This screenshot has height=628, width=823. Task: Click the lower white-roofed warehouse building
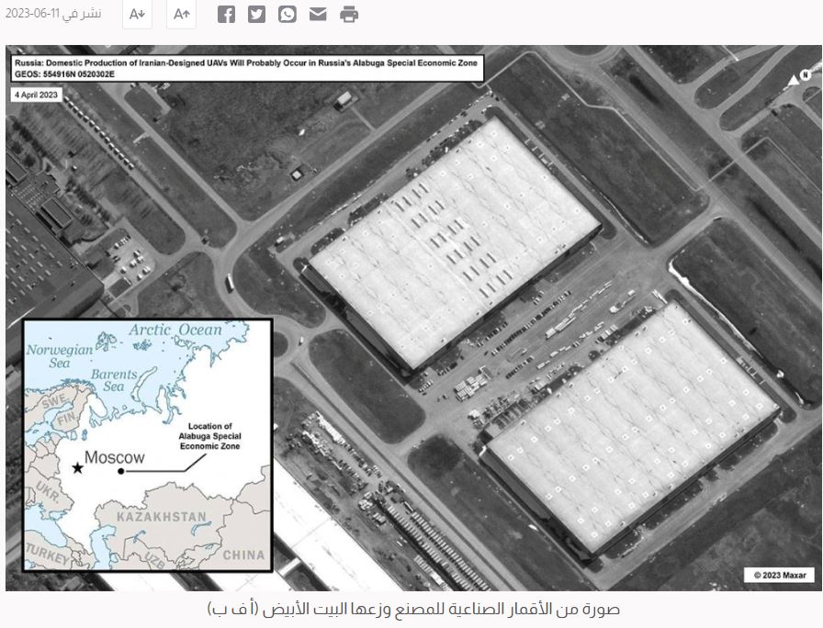[x=629, y=427]
